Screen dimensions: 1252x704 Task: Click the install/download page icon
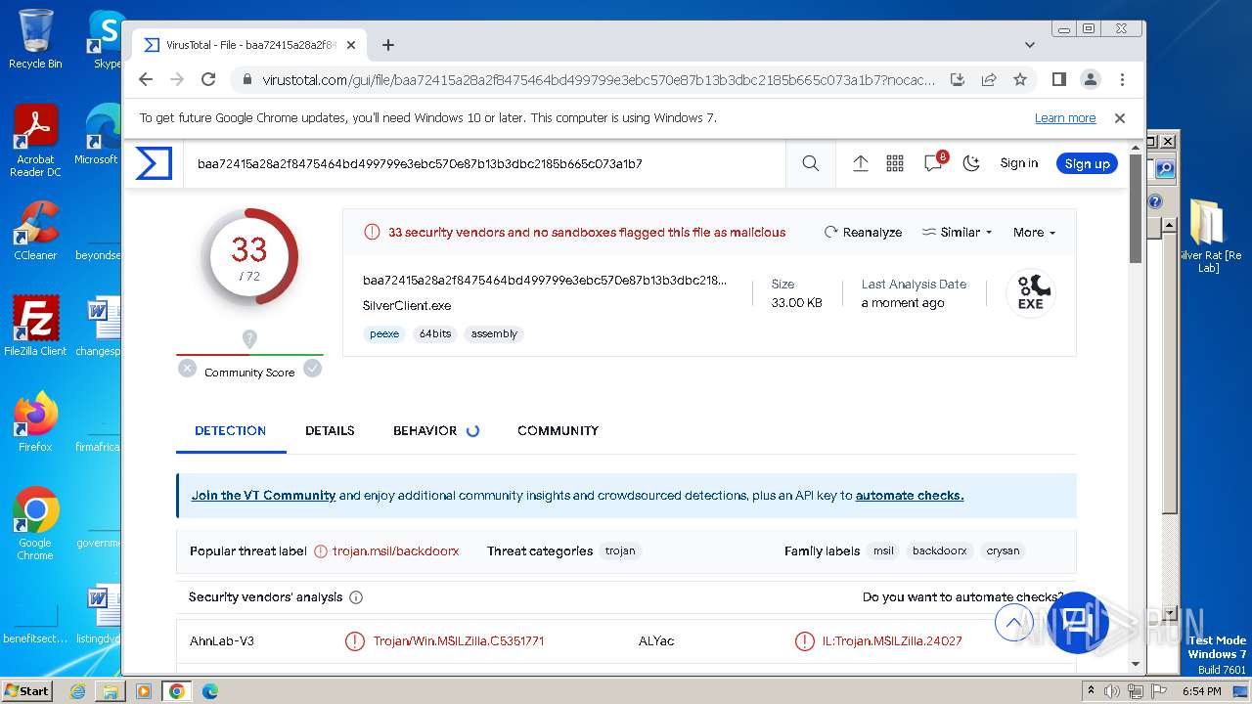[958, 79]
